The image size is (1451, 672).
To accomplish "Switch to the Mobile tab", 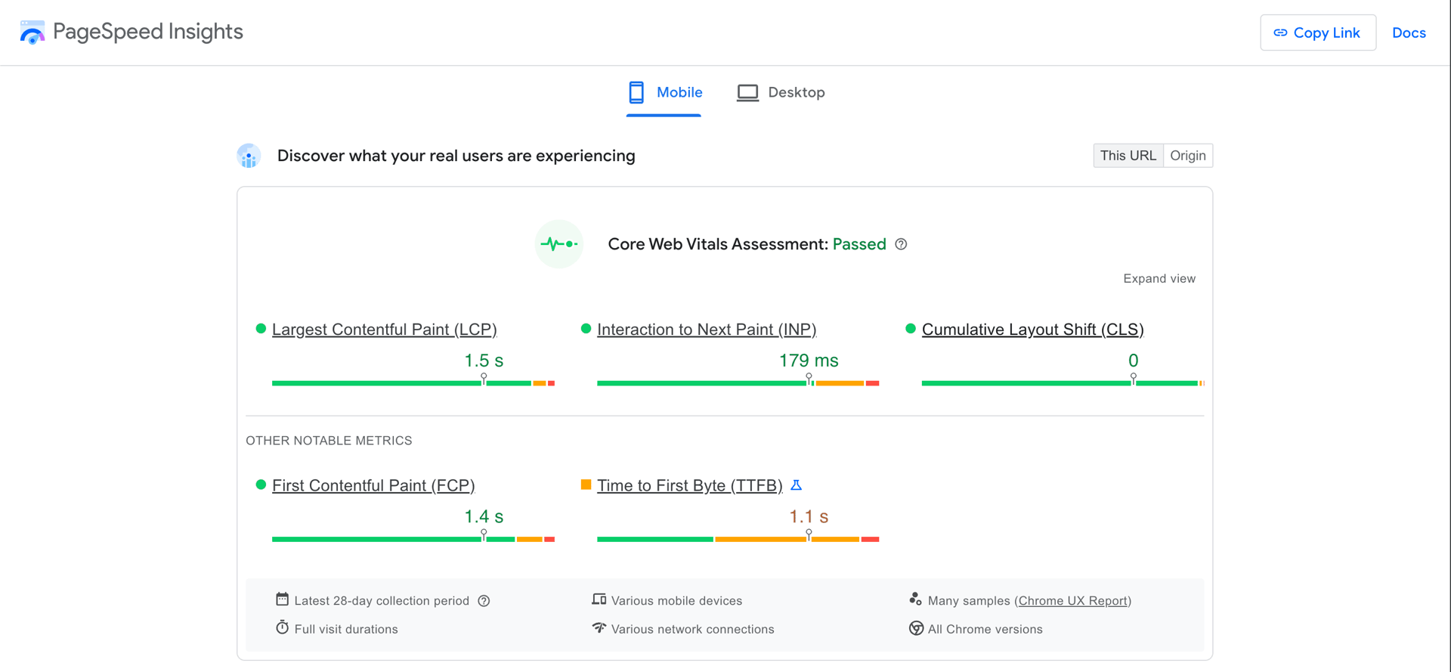I will (664, 92).
